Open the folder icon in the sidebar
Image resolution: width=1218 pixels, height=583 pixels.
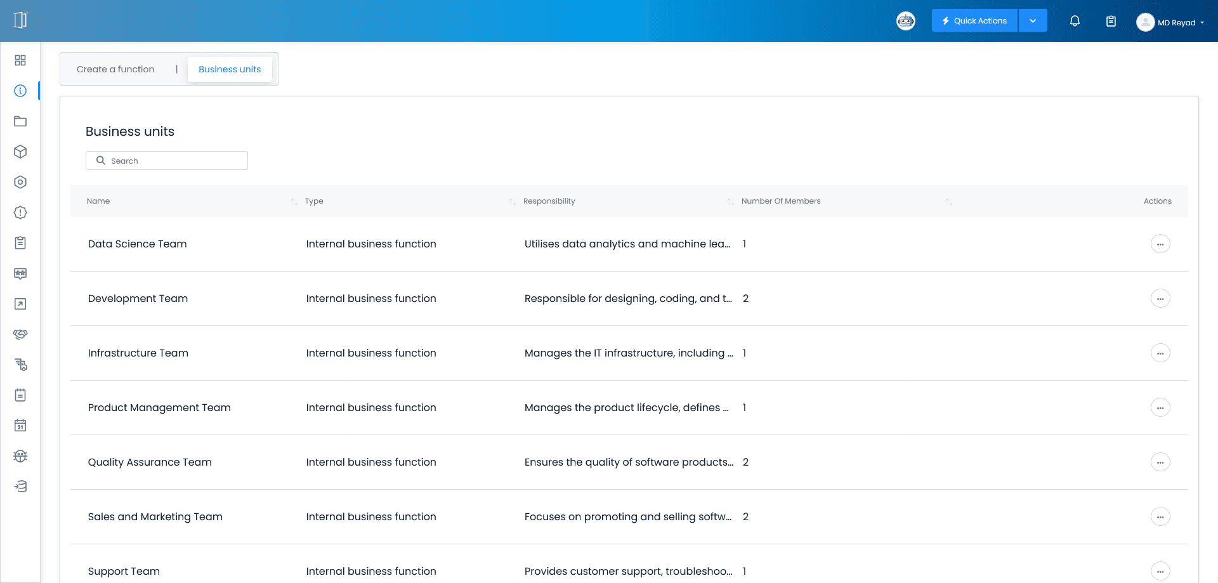(20, 121)
